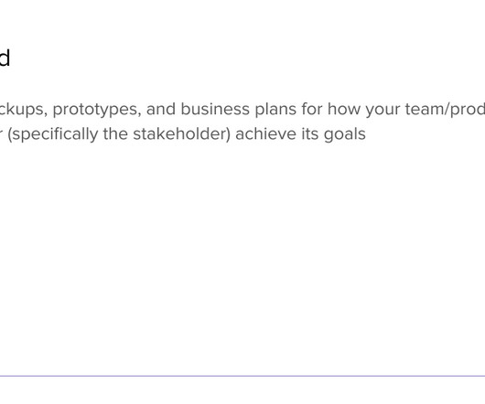Click the comma after "prototypes"
Viewport: 485px width, 404px height.
(x=140, y=115)
